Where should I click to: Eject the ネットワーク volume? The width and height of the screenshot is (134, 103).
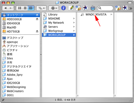[37, 15]
